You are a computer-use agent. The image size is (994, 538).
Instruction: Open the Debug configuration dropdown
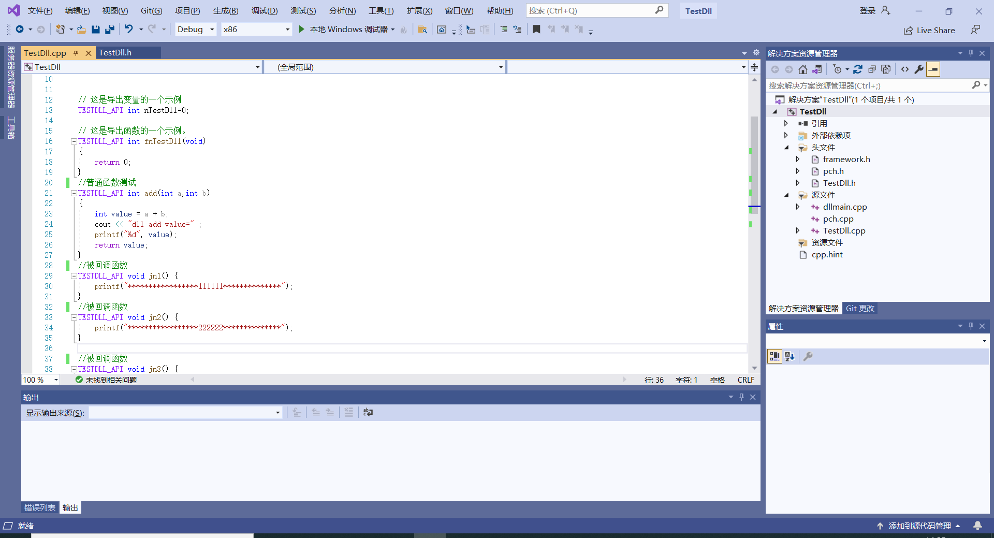212,29
